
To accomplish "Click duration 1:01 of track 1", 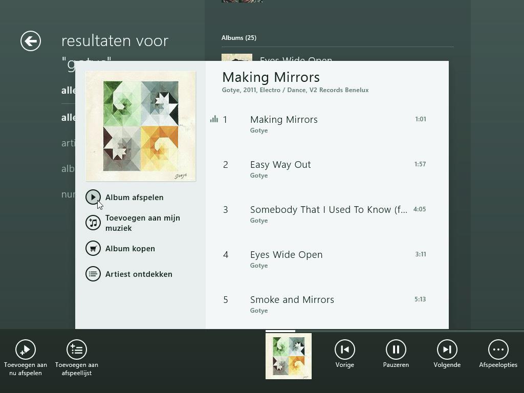I will coord(421,119).
